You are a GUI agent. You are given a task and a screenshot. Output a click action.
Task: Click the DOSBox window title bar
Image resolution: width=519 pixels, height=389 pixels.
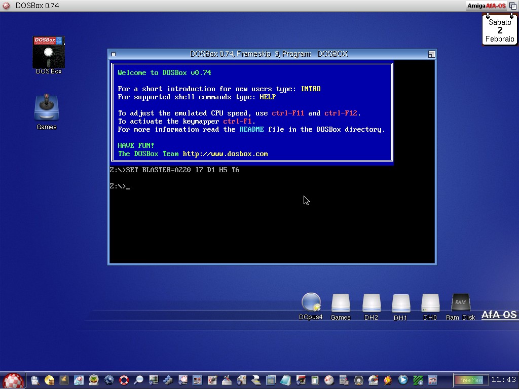point(269,54)
